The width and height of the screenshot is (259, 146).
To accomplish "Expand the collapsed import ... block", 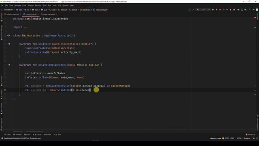I will pyautogui.click(x=21, y=27).
